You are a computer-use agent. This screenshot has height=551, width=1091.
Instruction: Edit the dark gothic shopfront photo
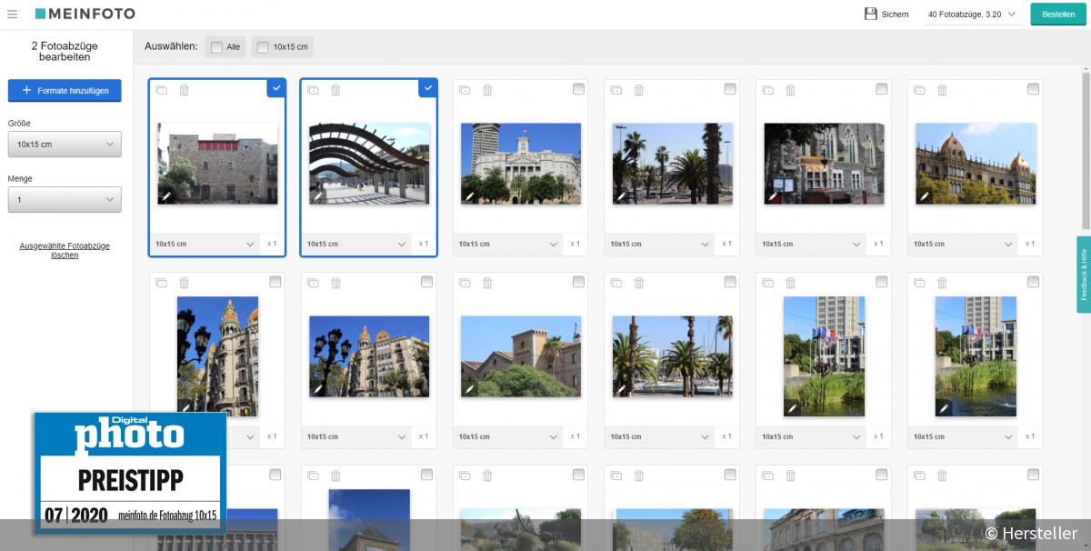click(x=774, y=195)
